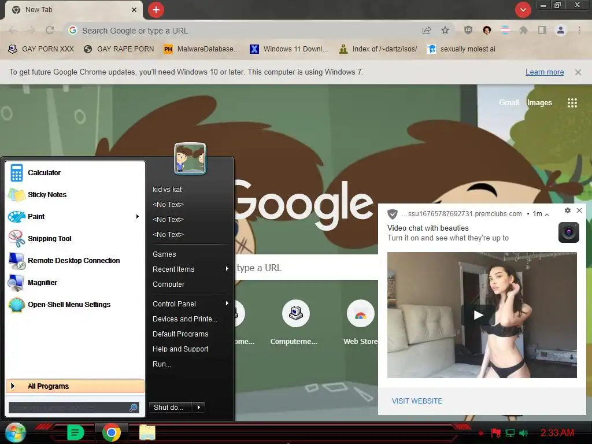Viewport: 592px width, 444px height.
Task: Play the notification video thumbnail
Action: coord(478,315)
